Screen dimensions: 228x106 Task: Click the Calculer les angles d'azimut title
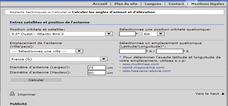113,12
